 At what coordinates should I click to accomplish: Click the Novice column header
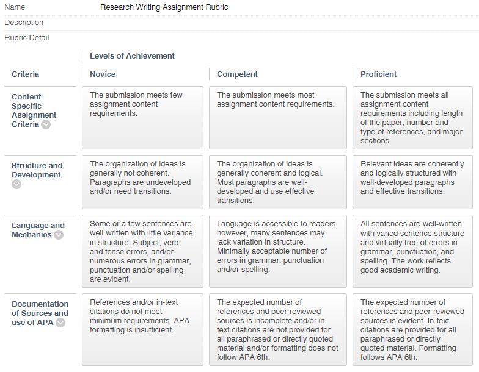(103, 74)
